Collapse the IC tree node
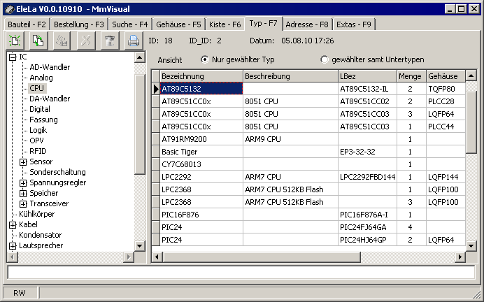This screenshot has width=484, height=302. 13,57
